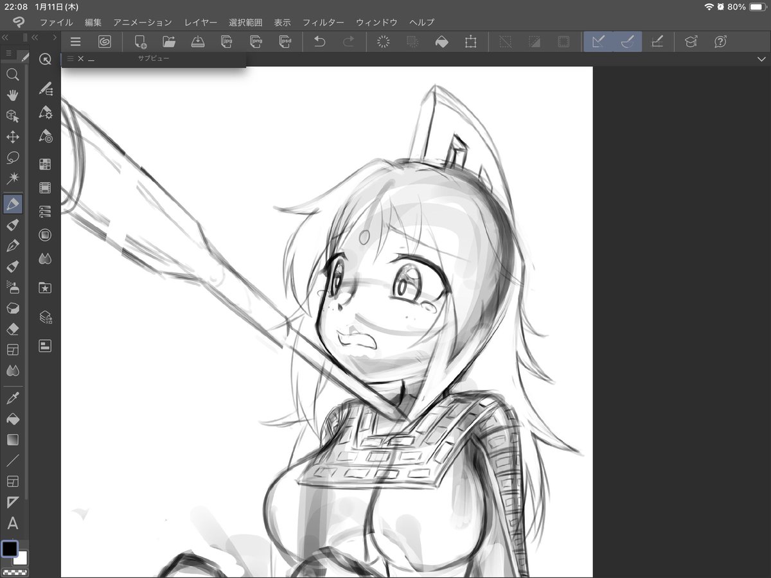Open the アニメーション menu
This screenshot has height=578, width=771.
(x=143, y=22)
